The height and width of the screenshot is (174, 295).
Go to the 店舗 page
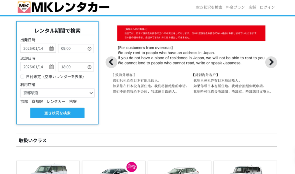click(x=252, y=7)
